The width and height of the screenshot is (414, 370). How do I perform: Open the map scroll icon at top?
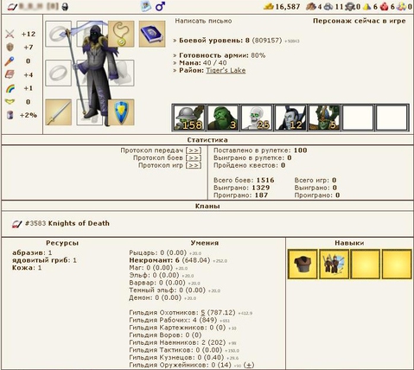pos(146,6)
